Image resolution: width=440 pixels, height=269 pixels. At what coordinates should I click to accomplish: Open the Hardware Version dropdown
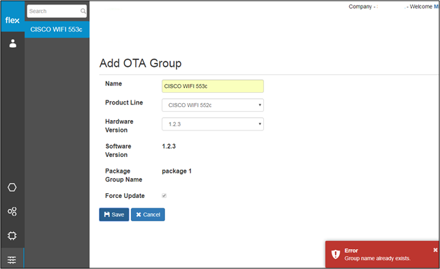click(213, 124)
